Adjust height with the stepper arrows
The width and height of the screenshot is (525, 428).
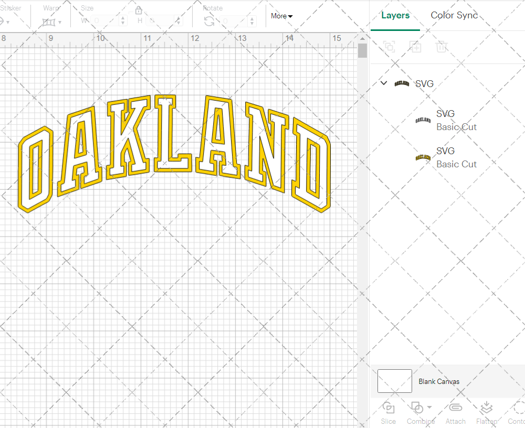pyautogui.click(x=178, y=21)
